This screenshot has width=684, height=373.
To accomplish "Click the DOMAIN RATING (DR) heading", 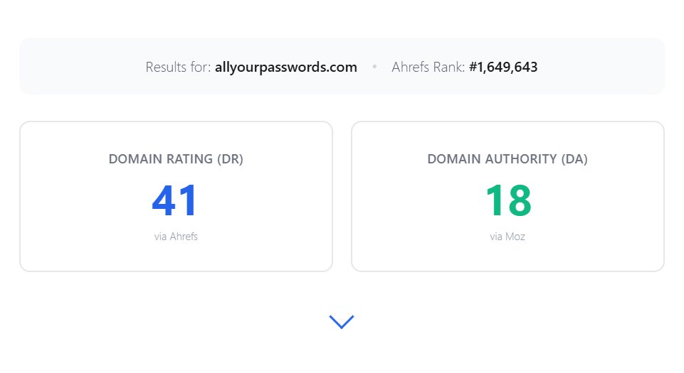I will [x=176, y=159].
